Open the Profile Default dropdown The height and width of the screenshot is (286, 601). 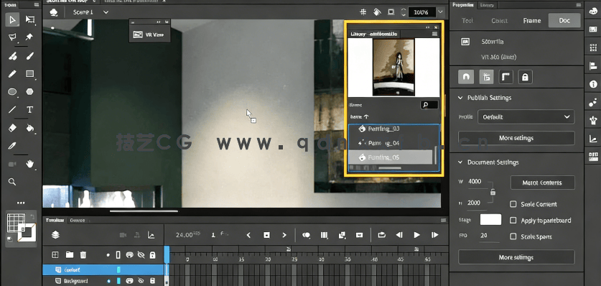point(526,117)
